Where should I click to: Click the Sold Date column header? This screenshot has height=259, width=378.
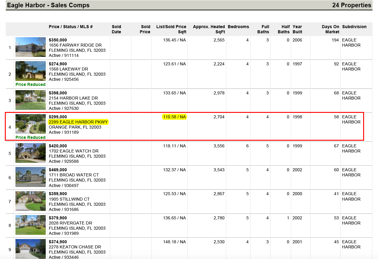pos(116,29)
